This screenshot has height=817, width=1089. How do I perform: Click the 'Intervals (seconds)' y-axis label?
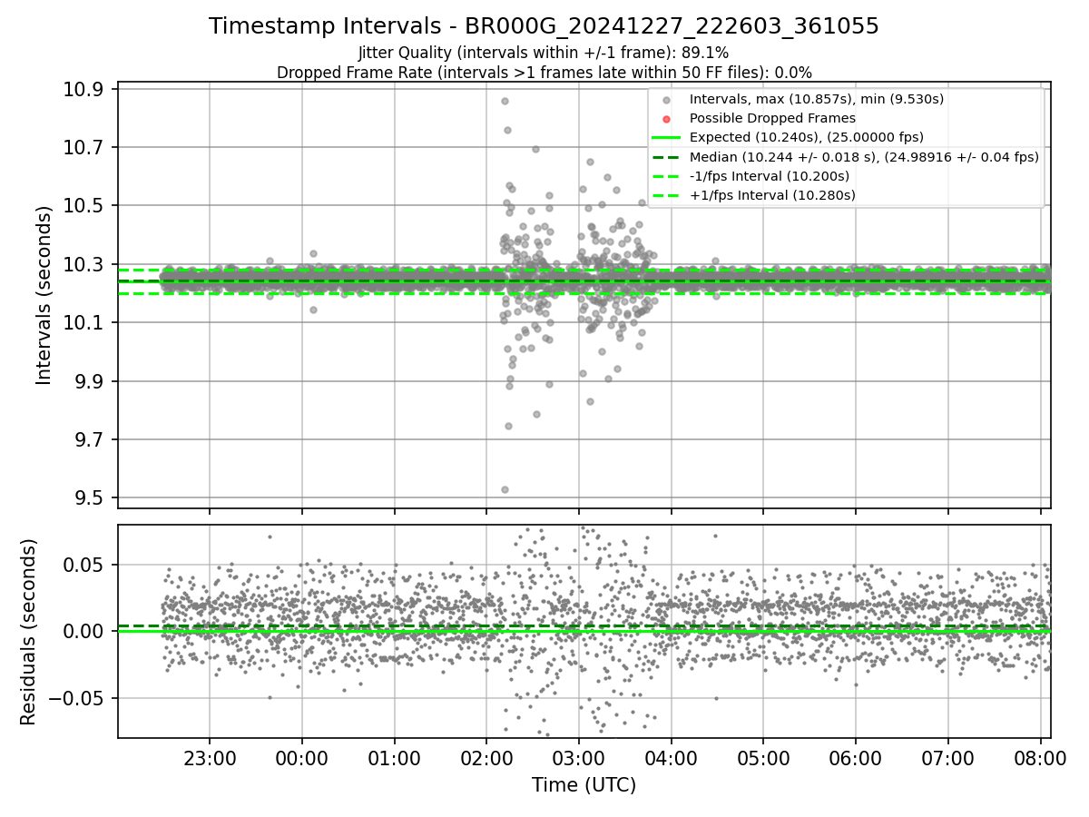click(44, 295)
